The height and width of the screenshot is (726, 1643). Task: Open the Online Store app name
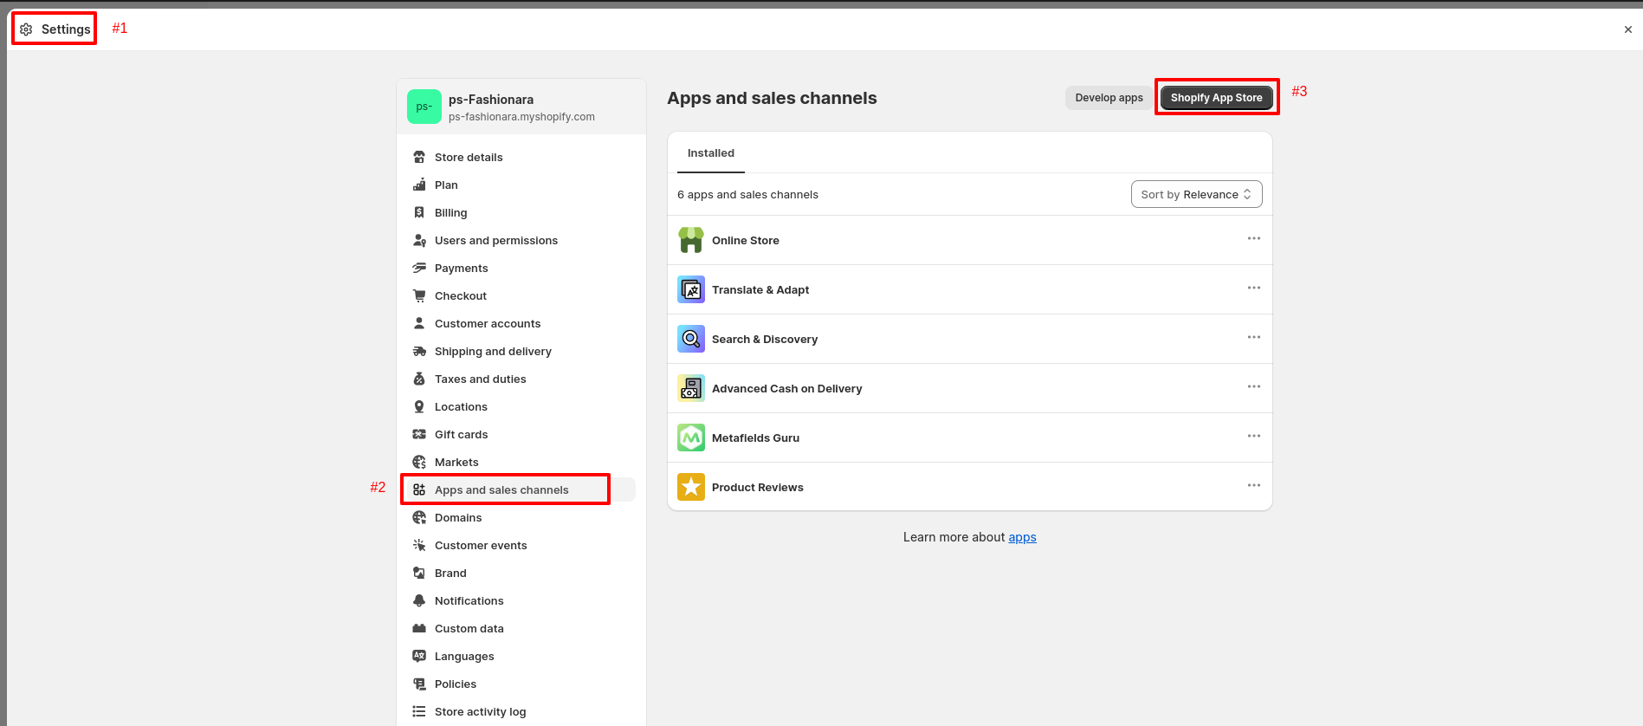click(x=746, y=241)
